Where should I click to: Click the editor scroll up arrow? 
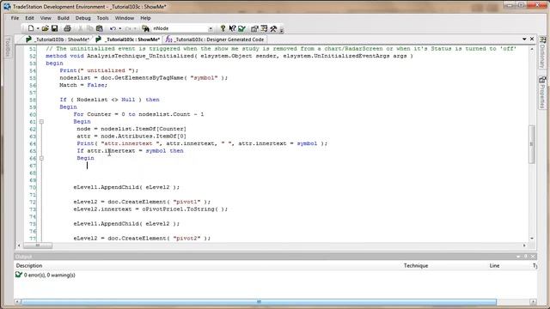pos(532,49)
